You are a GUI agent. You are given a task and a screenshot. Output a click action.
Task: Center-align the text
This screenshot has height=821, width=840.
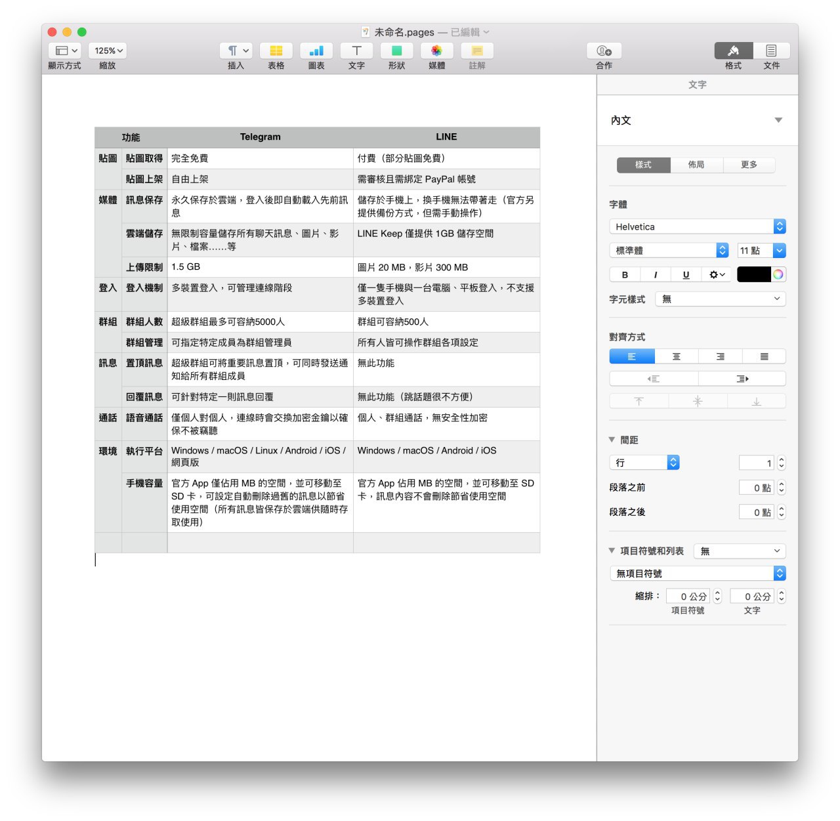[676, 356]
